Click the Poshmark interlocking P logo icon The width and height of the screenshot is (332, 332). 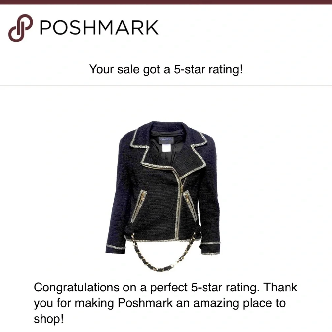pyautogui.click(x=21, y=28)
